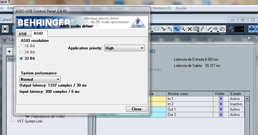This screenshot has width=258, height=135.
Task: Click Input latency 300 samples text
Action: point(49,92)
